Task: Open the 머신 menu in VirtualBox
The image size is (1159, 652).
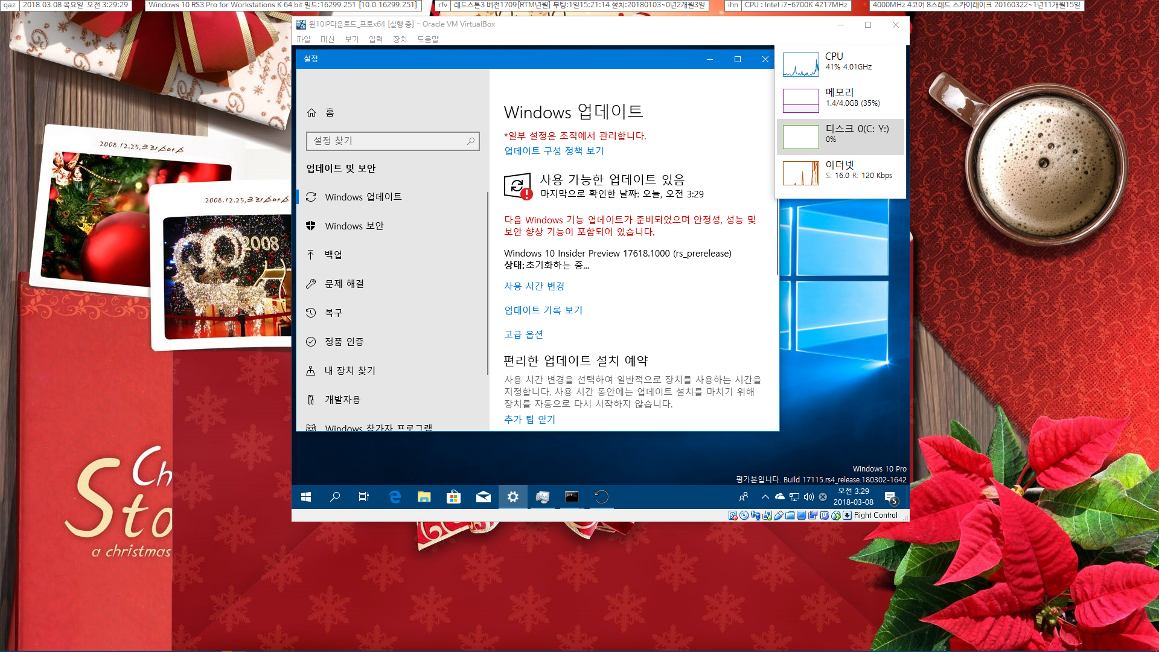Action: [327, 39]
